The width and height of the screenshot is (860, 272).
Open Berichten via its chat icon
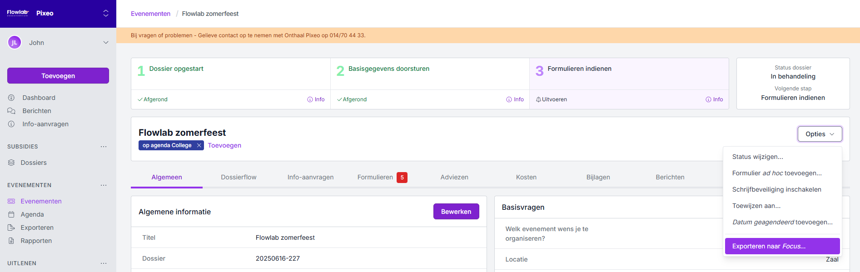[x=11, y=111]
